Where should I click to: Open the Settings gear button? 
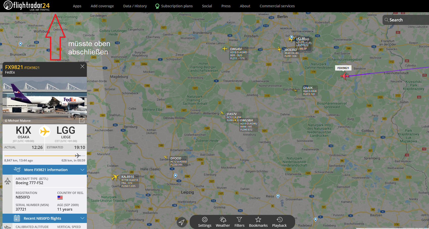205,222
